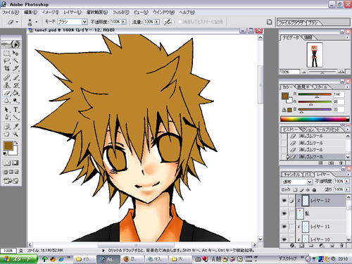This screenshot has height=264, width=352.
Task: Open layer fill slider arrow
Action: (346, 189)
